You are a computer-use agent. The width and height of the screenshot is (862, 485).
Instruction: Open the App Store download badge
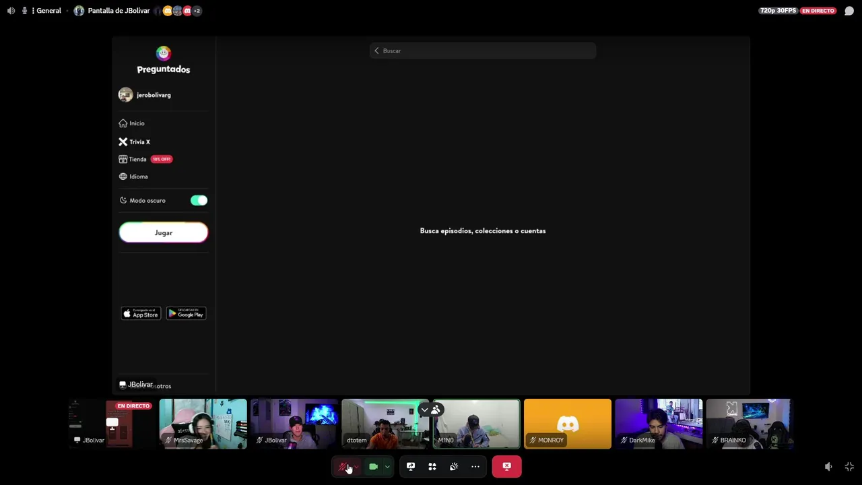(x=141, y=313)
